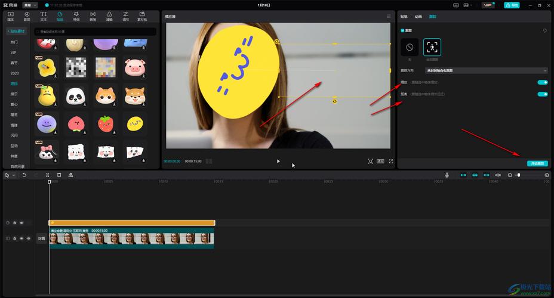Viewport: 554px width, 298px height.
Task: Delete selected clip using trash icon
Action: [59, 175]
